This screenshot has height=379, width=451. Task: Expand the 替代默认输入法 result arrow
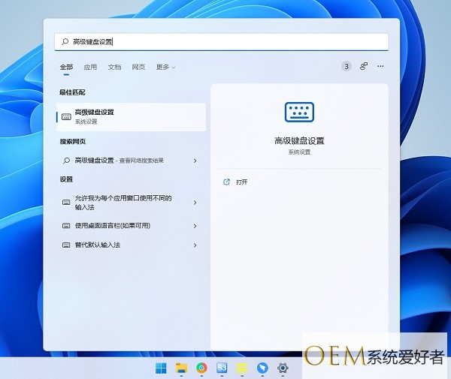(x=195, y=245)
